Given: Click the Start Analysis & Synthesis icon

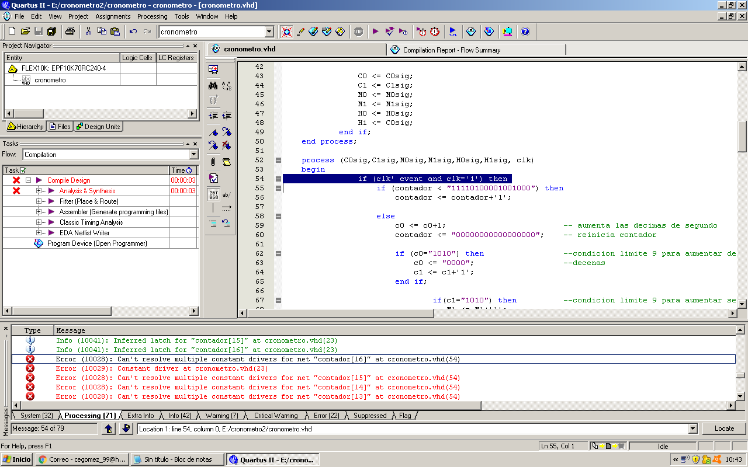Looking at the screenshot, I should pos(389,32).
